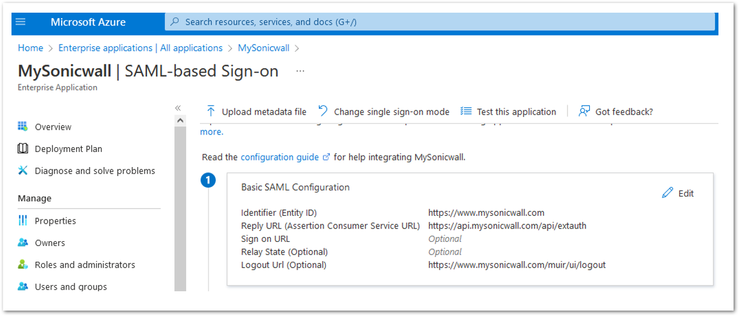Click the Upload metadata file icon
This screenshot has height=316, width=739.
click(211, 111)
